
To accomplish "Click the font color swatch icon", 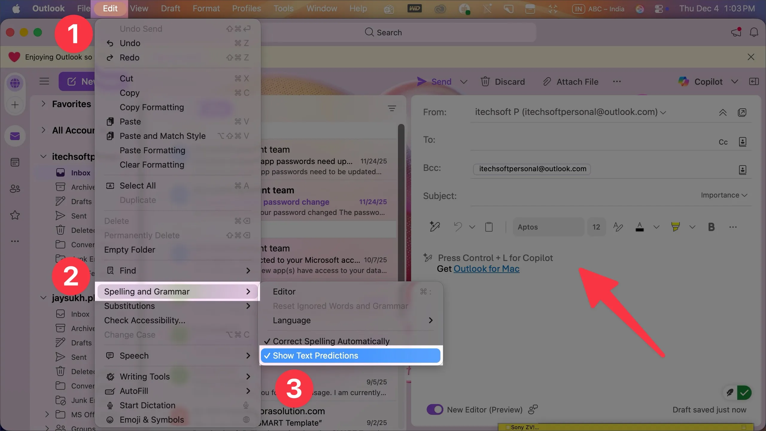I will coord(639,227).
